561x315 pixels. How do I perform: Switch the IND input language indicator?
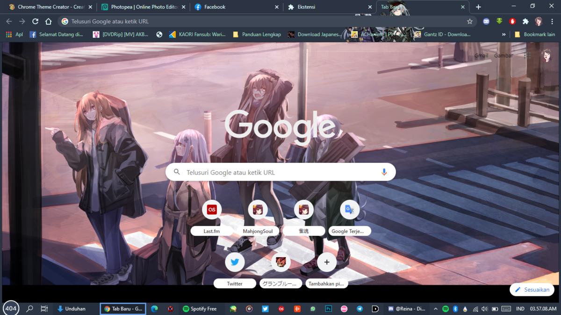pyautogui.click(x=520, y=309)
